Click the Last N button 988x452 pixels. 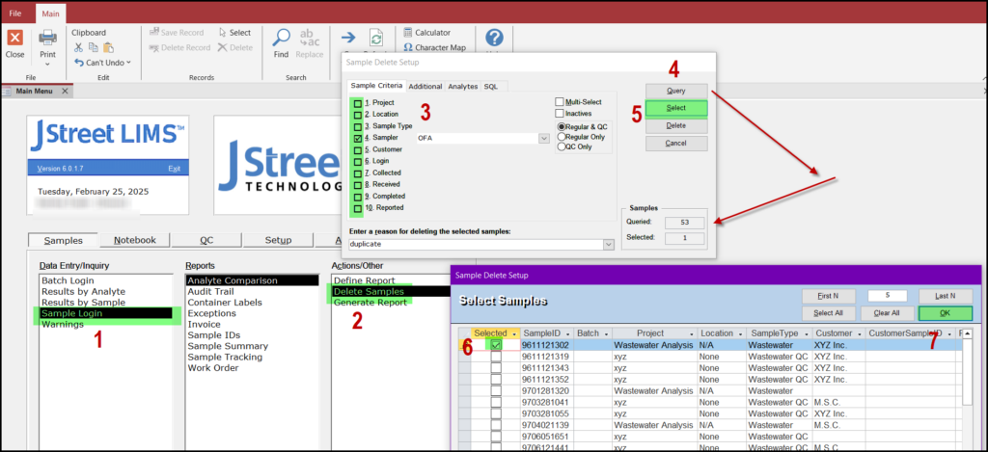point(946,296)
